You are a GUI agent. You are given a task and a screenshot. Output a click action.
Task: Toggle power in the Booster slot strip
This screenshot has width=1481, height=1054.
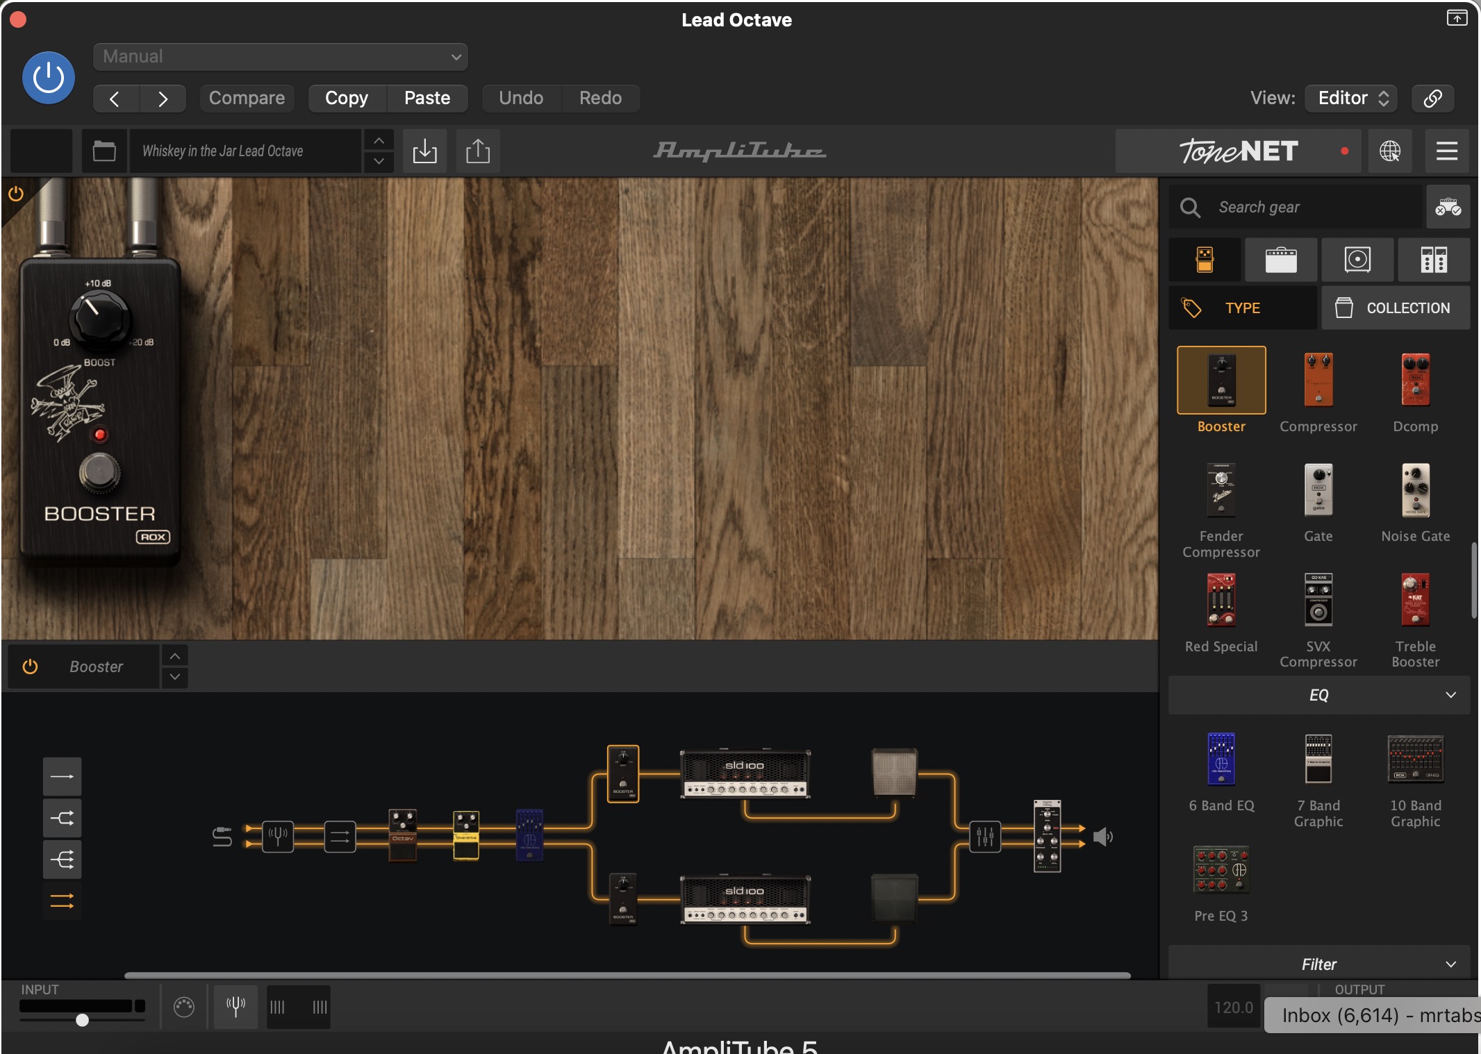(x=31, y=667)
